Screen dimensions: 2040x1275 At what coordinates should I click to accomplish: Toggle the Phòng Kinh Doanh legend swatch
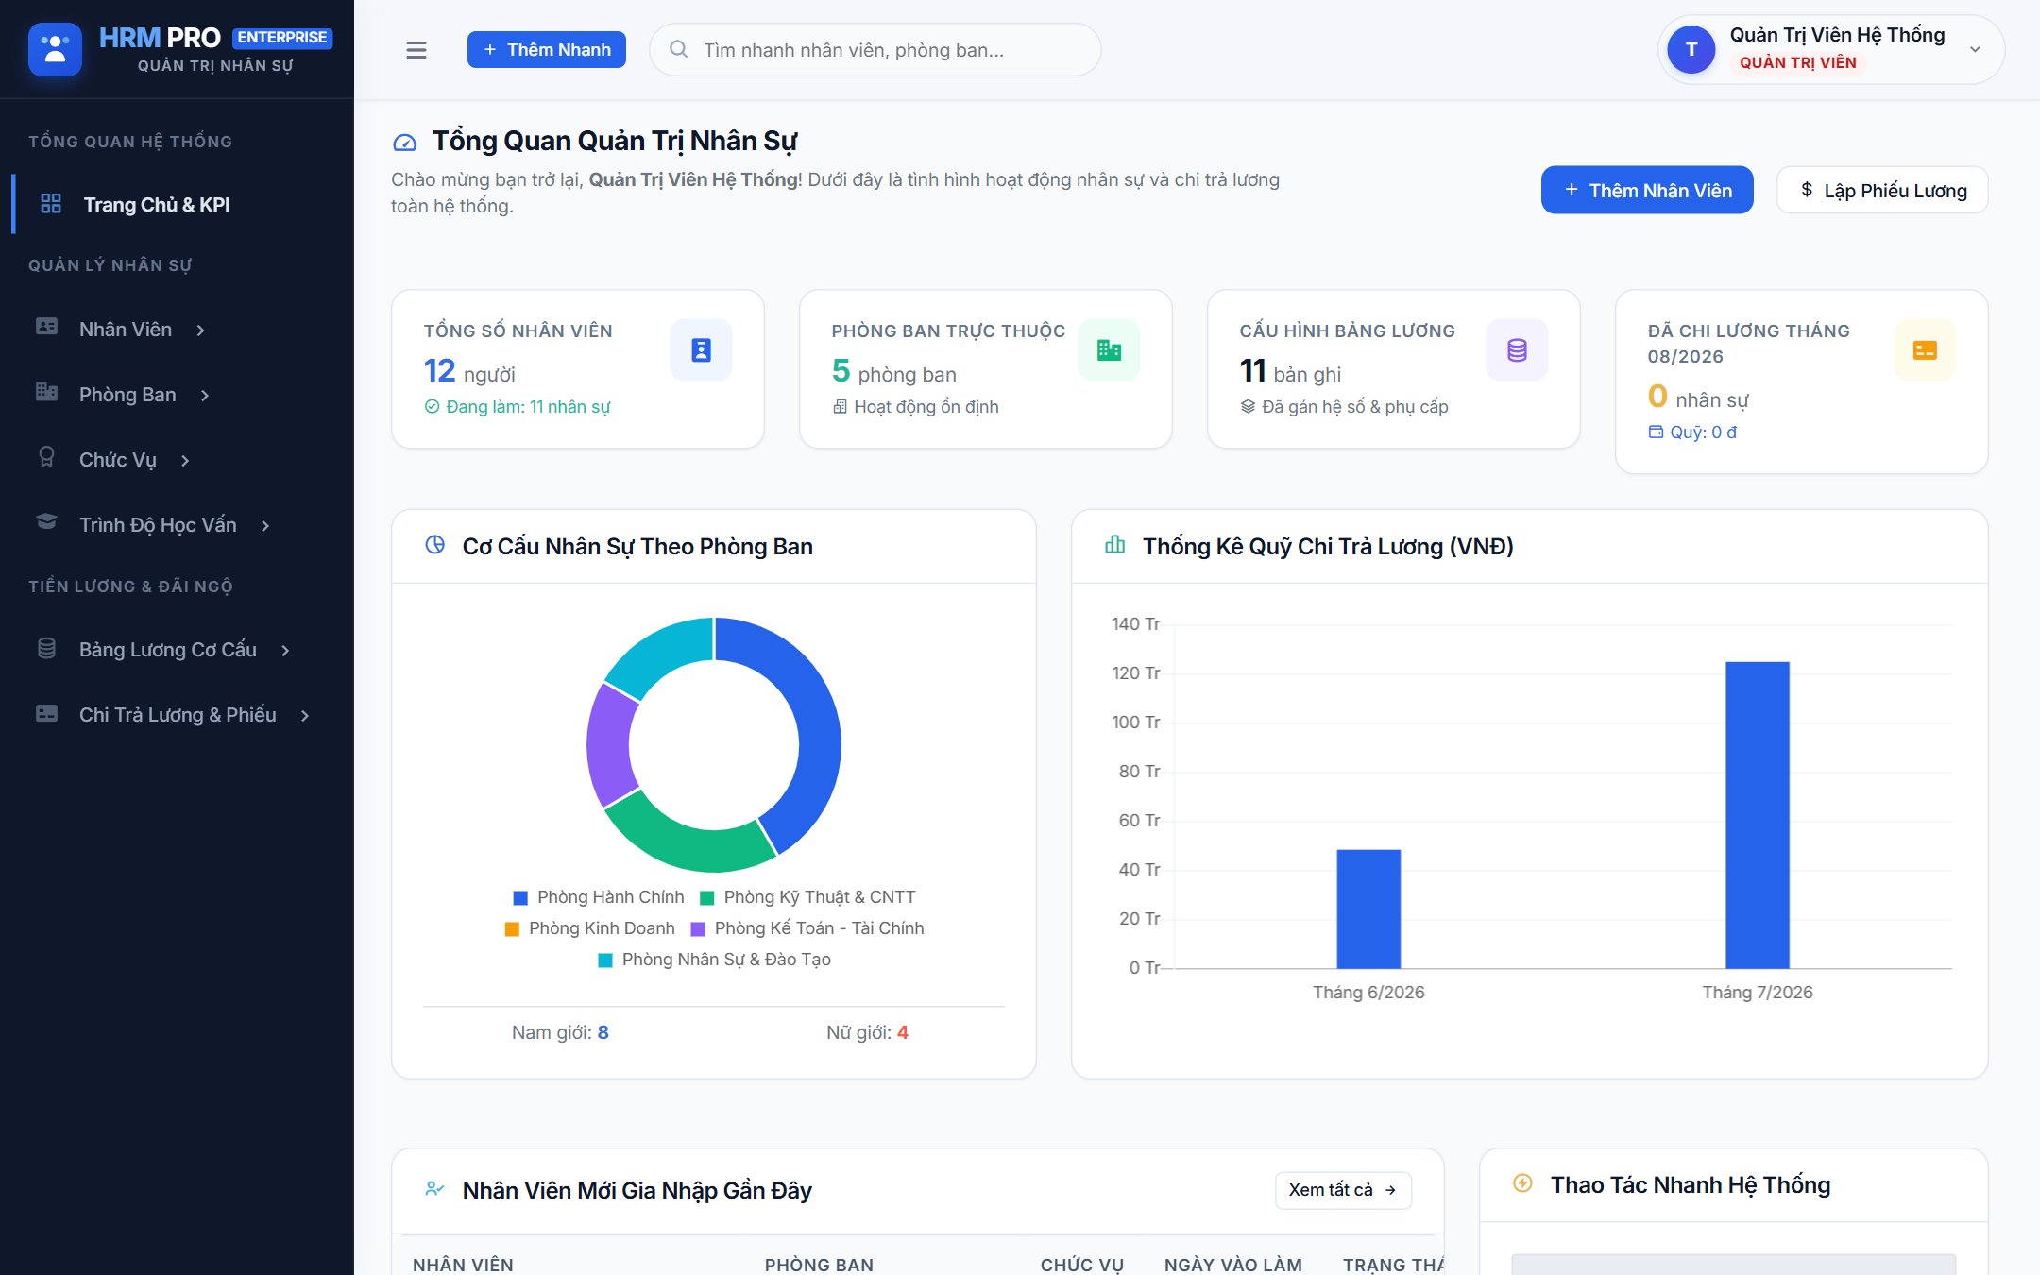[512, 928]
